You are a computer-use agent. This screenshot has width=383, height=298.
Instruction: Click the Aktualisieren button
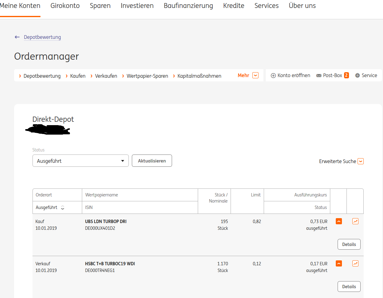pyautogui.click(x=152, y=161)
